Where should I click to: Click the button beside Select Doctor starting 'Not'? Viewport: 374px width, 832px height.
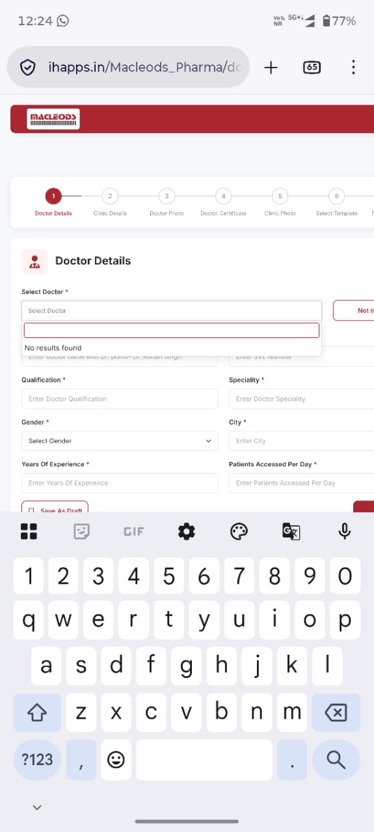pos(354,311)
